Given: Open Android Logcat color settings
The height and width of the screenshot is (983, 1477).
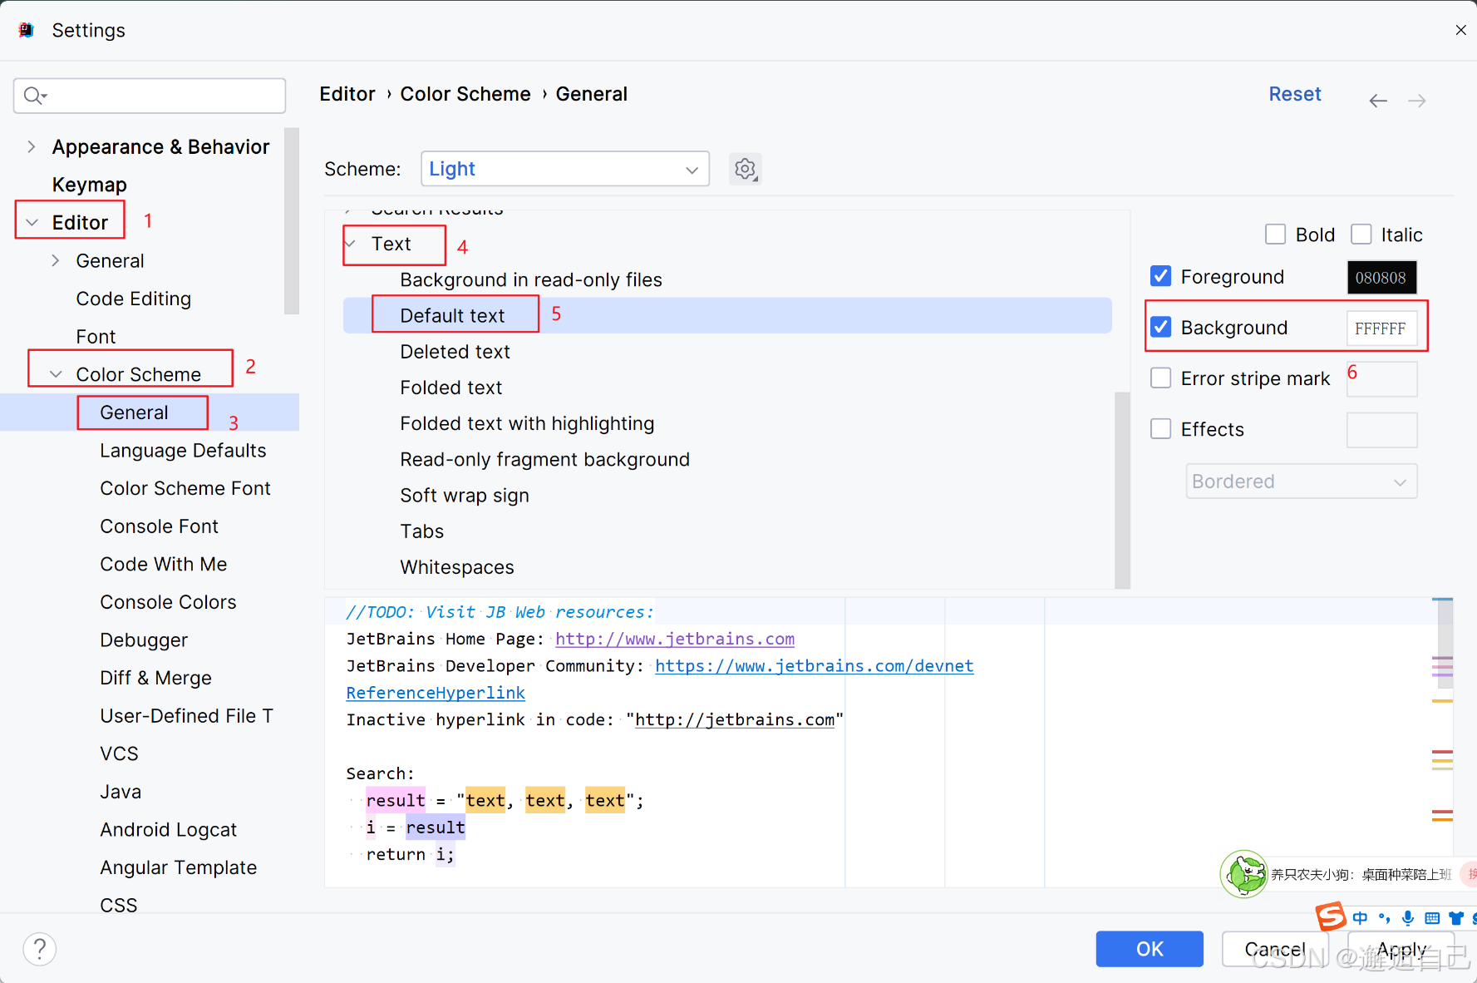Looking at the screenshot, I should click(168, 830).
